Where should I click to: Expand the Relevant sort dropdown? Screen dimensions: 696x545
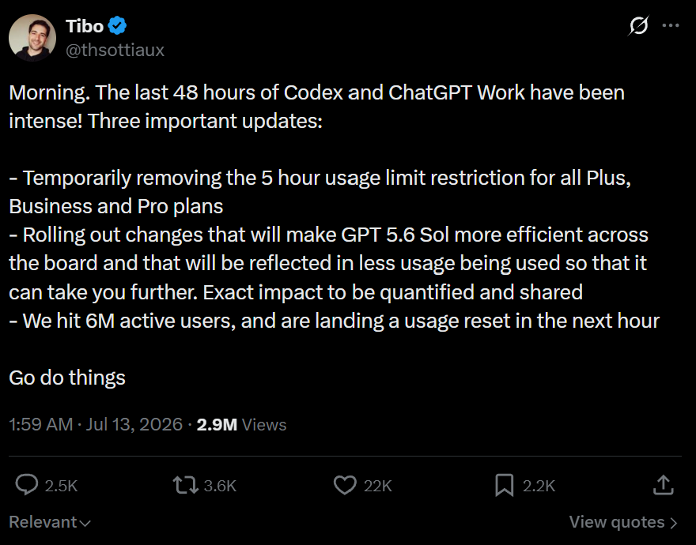50,522
